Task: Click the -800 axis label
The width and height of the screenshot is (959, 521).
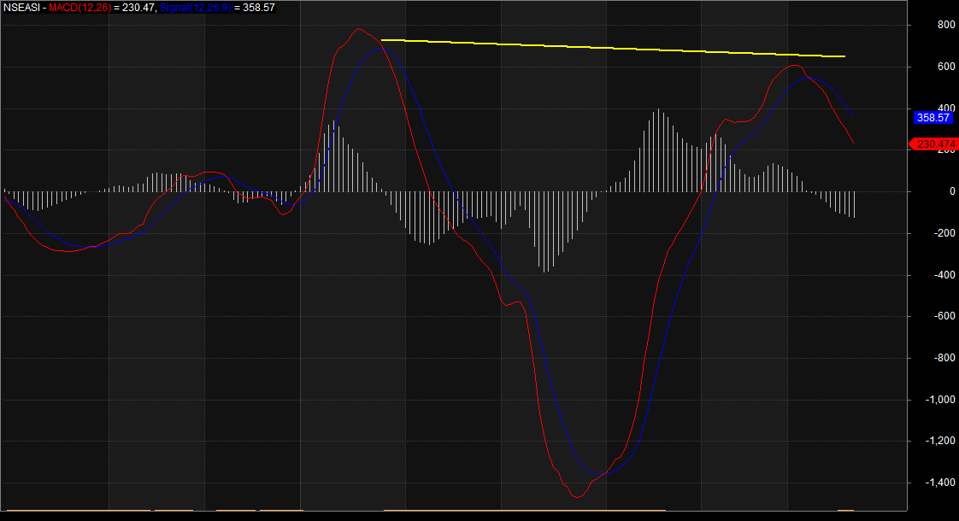Action: (944, 358)
